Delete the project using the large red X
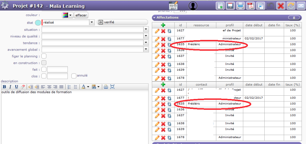Screen dimensions: 306x144 280,6
